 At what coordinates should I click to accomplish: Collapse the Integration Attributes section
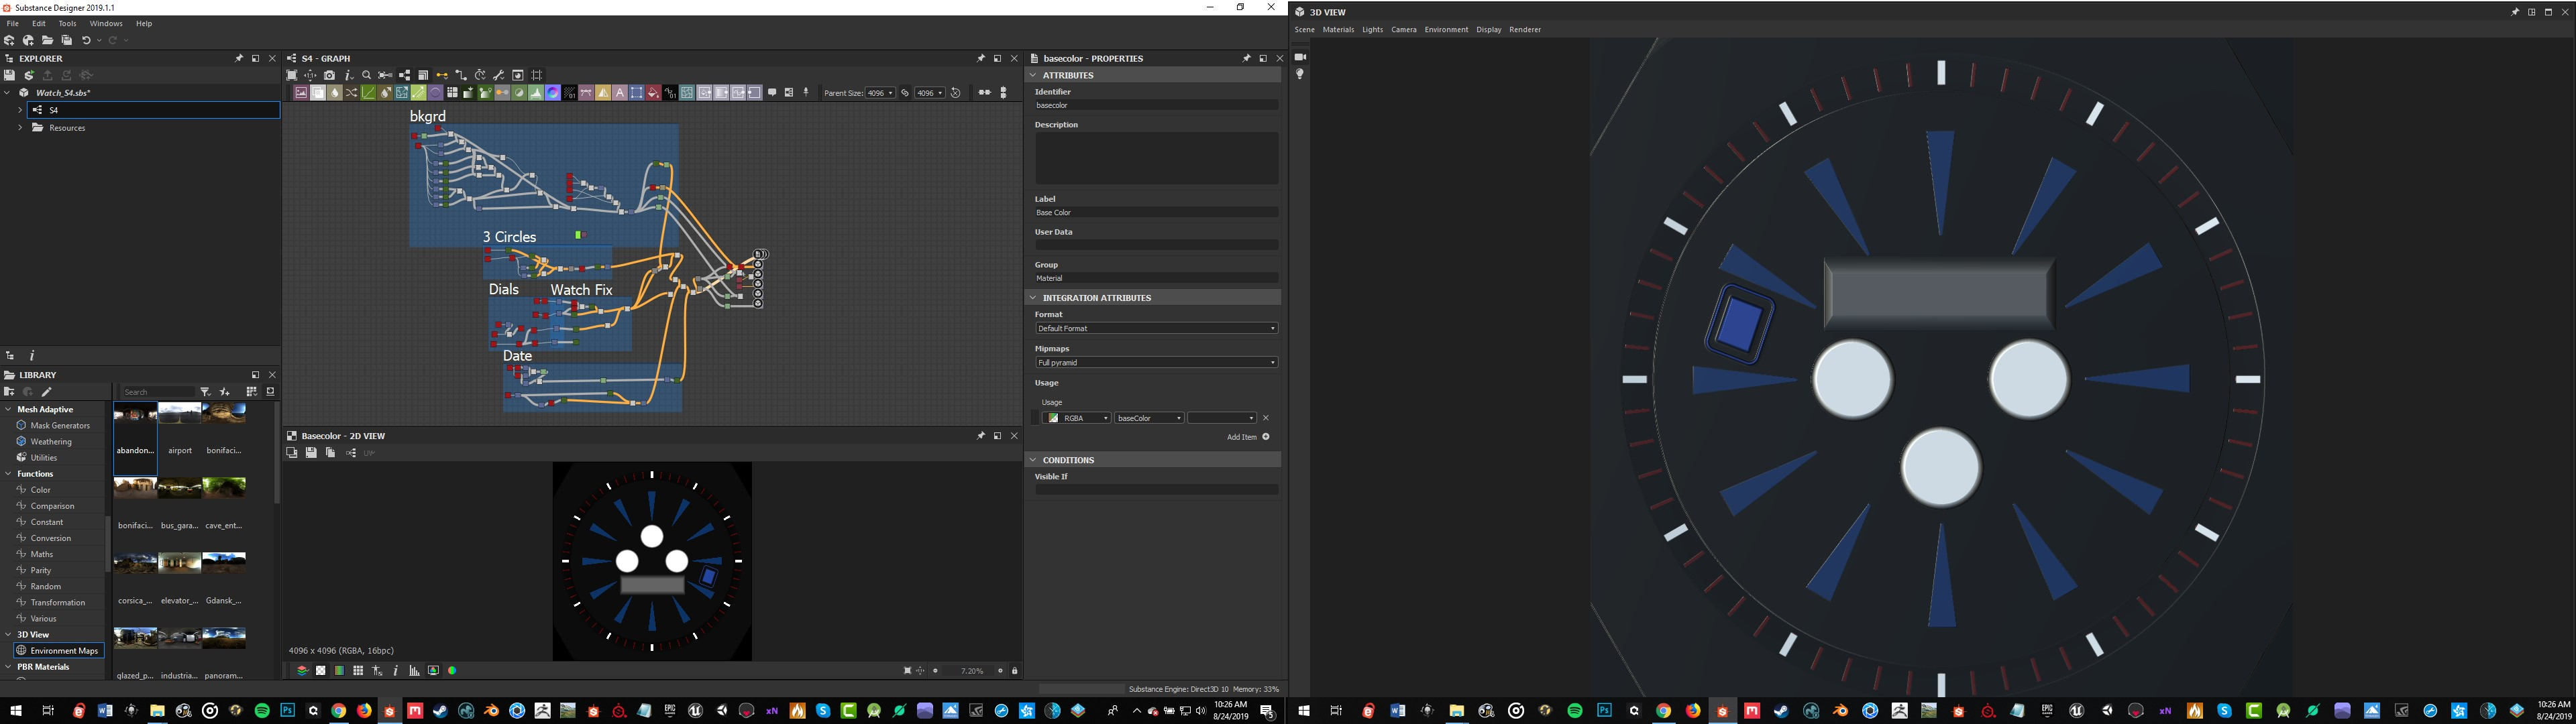(1033, 298)
